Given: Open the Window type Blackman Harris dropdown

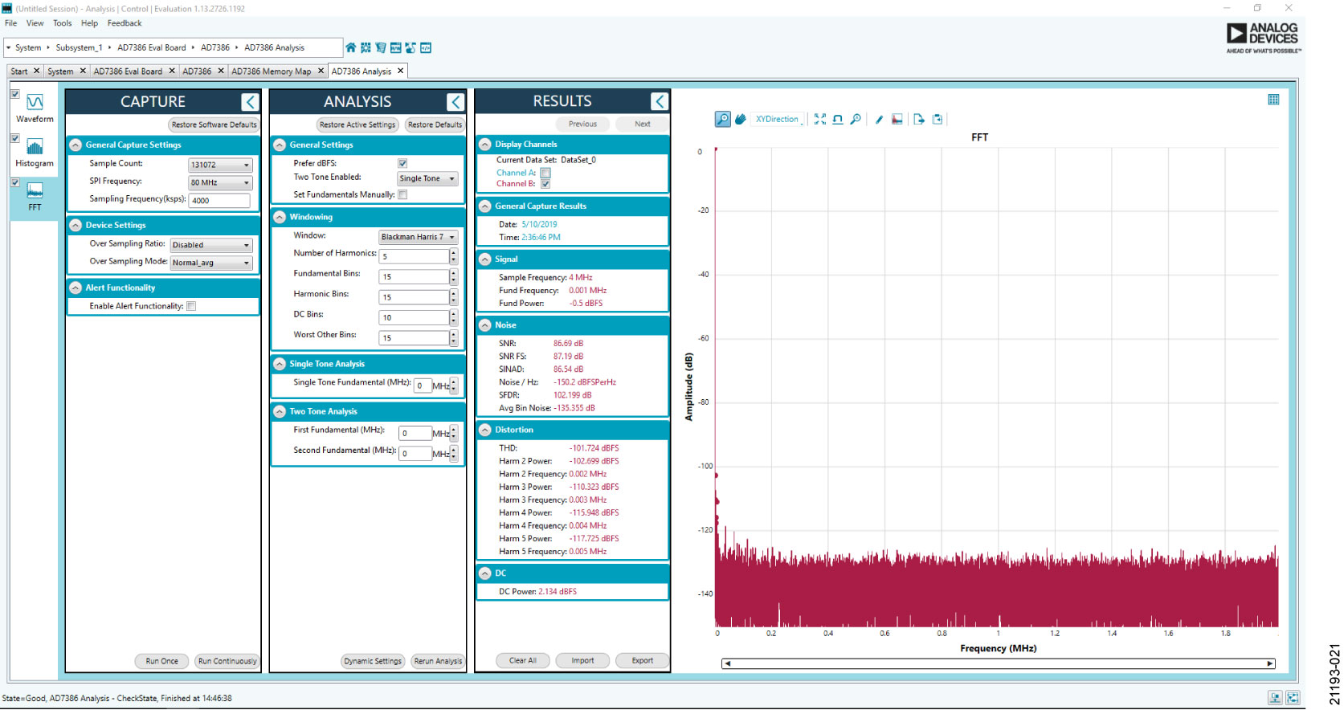Looking at the screenshot, I should pos(418,237).
